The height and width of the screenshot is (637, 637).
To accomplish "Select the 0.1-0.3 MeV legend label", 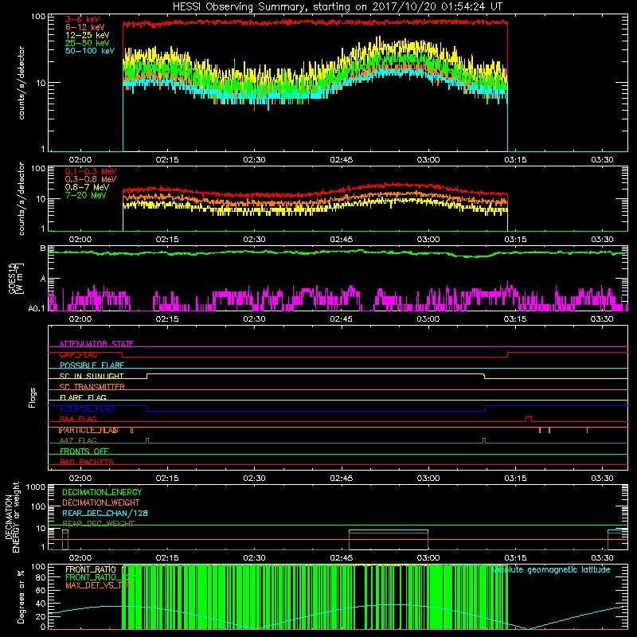I will tap(91, 171).
